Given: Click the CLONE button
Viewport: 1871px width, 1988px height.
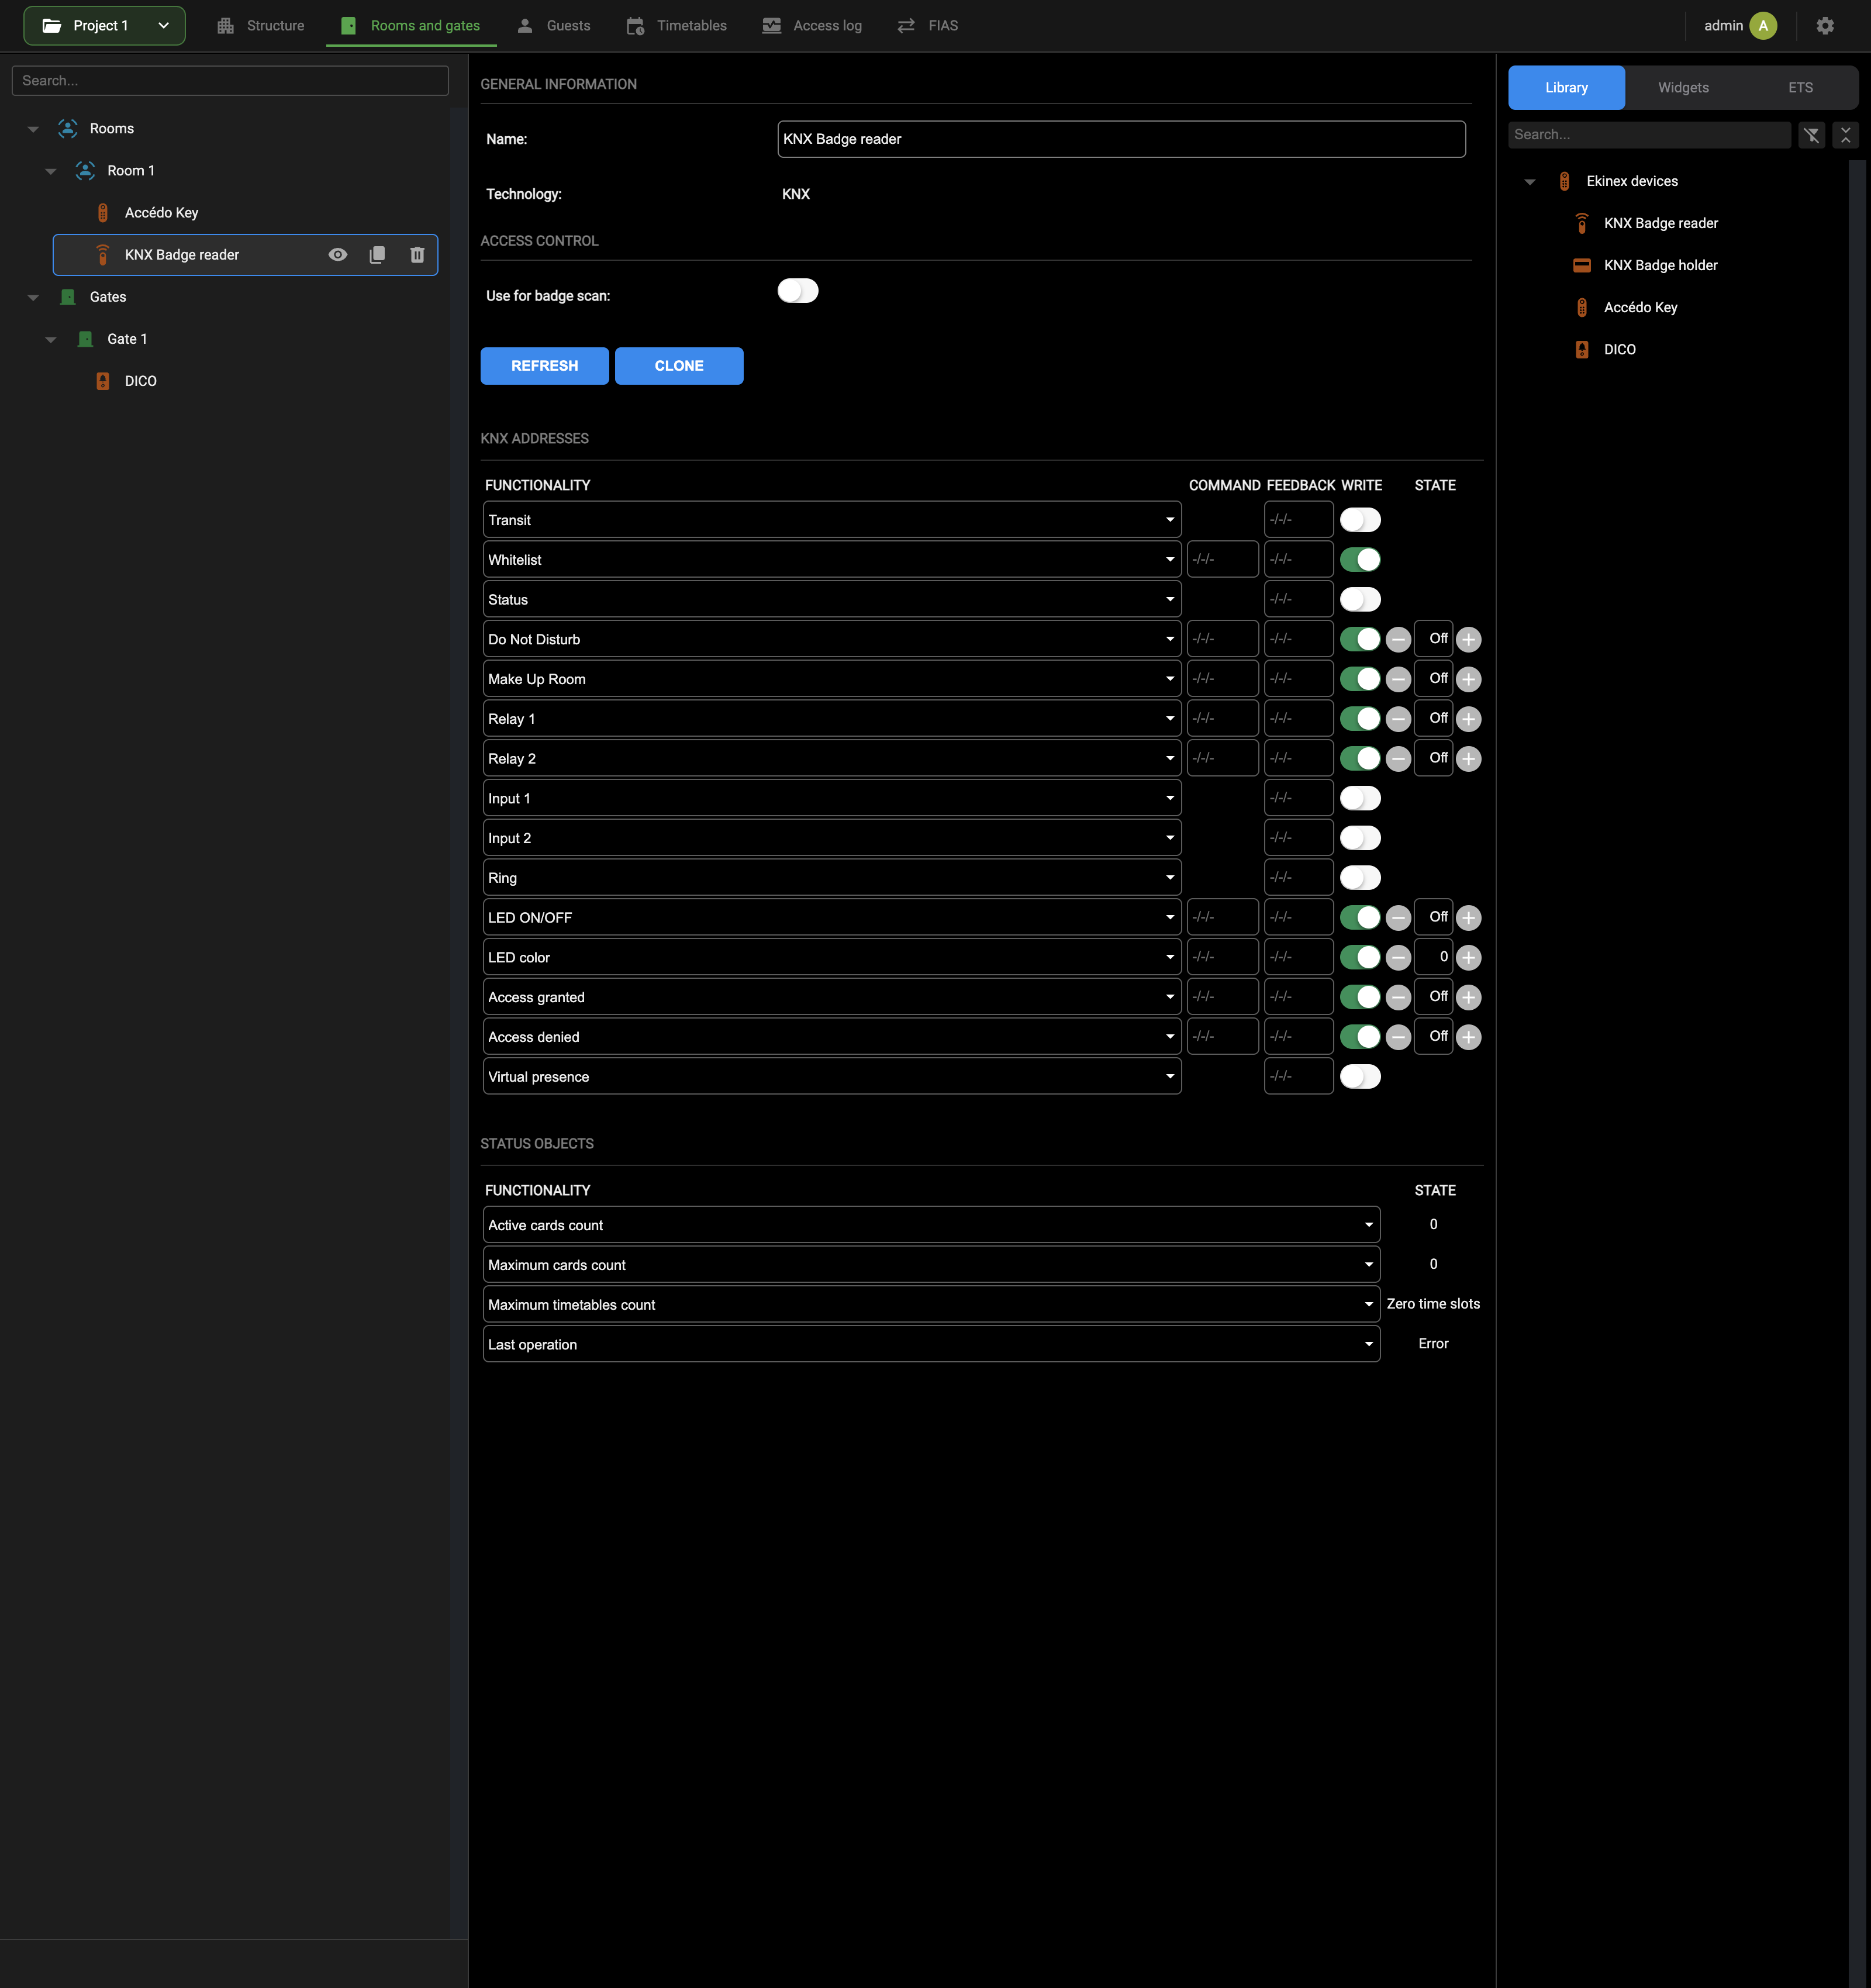Looking at the screenshot, I should coord(679,366).
